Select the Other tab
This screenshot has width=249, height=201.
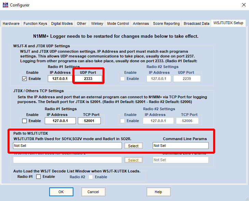pyautogui.click(x=82, y=23)
